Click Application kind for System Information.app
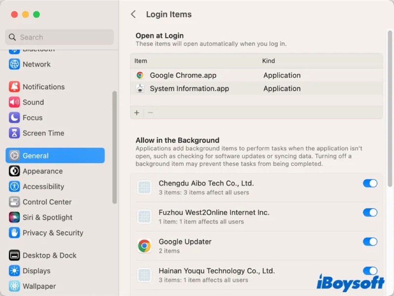This screenshot has height=296, width=394. point(282,89)
